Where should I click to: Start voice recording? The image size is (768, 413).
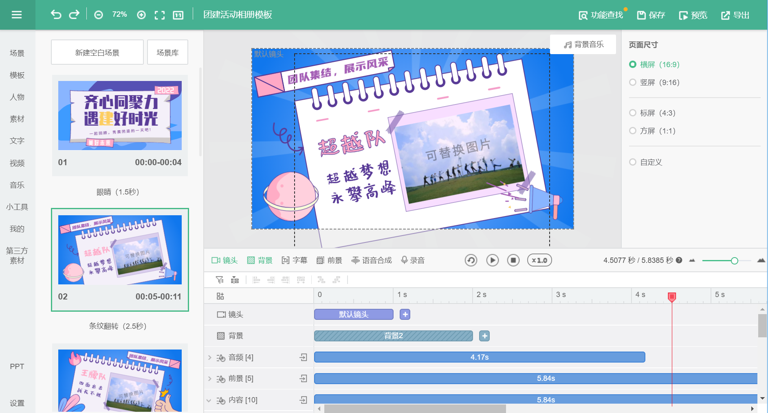(x=413, y=260)
